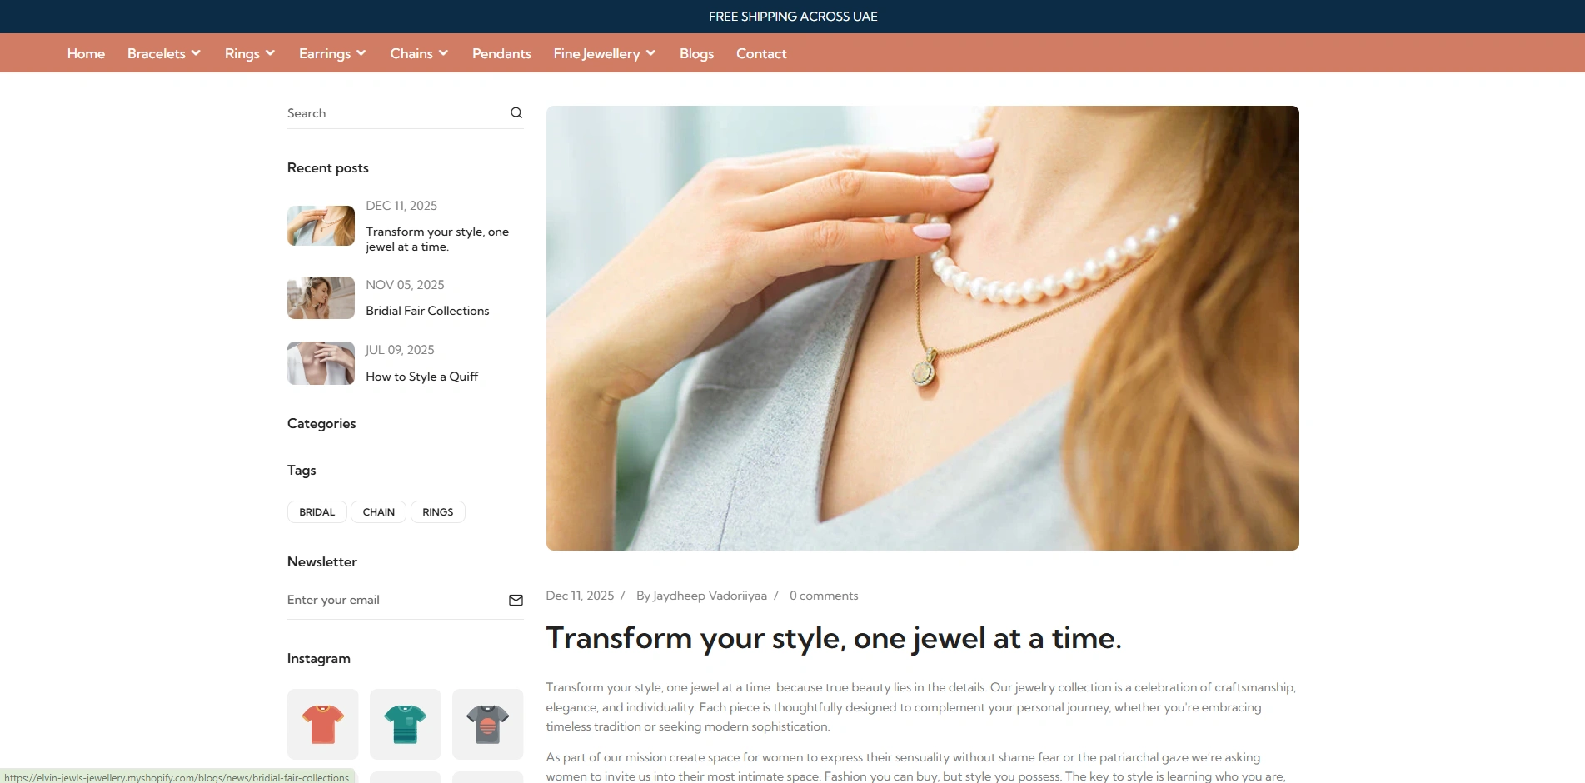The width and height of the screenshot is (1585, 783).
Task: Open How to Style a Quiff post thumbnail
Action: click(x=321, y=363)
